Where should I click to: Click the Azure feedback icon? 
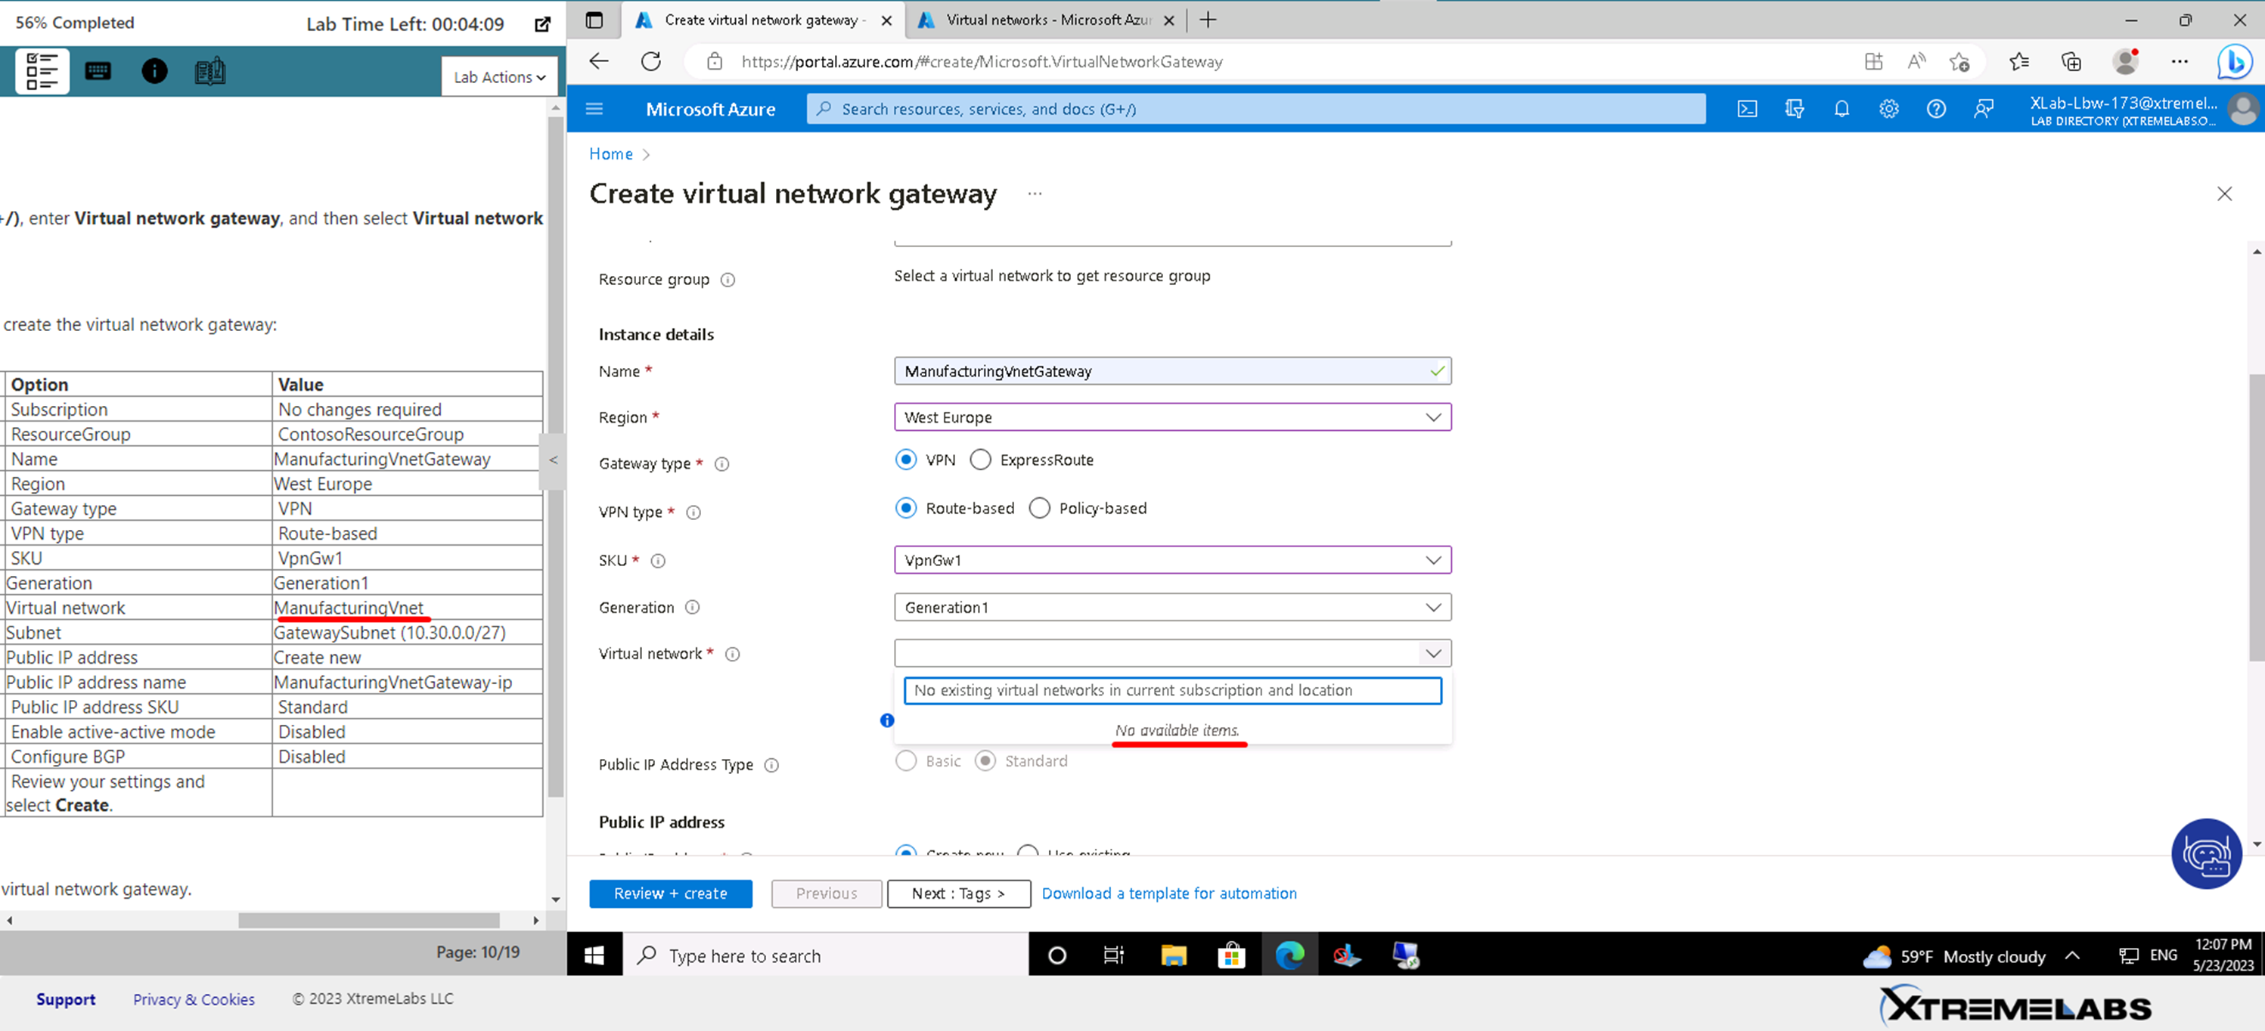[x=1983, y=109]
